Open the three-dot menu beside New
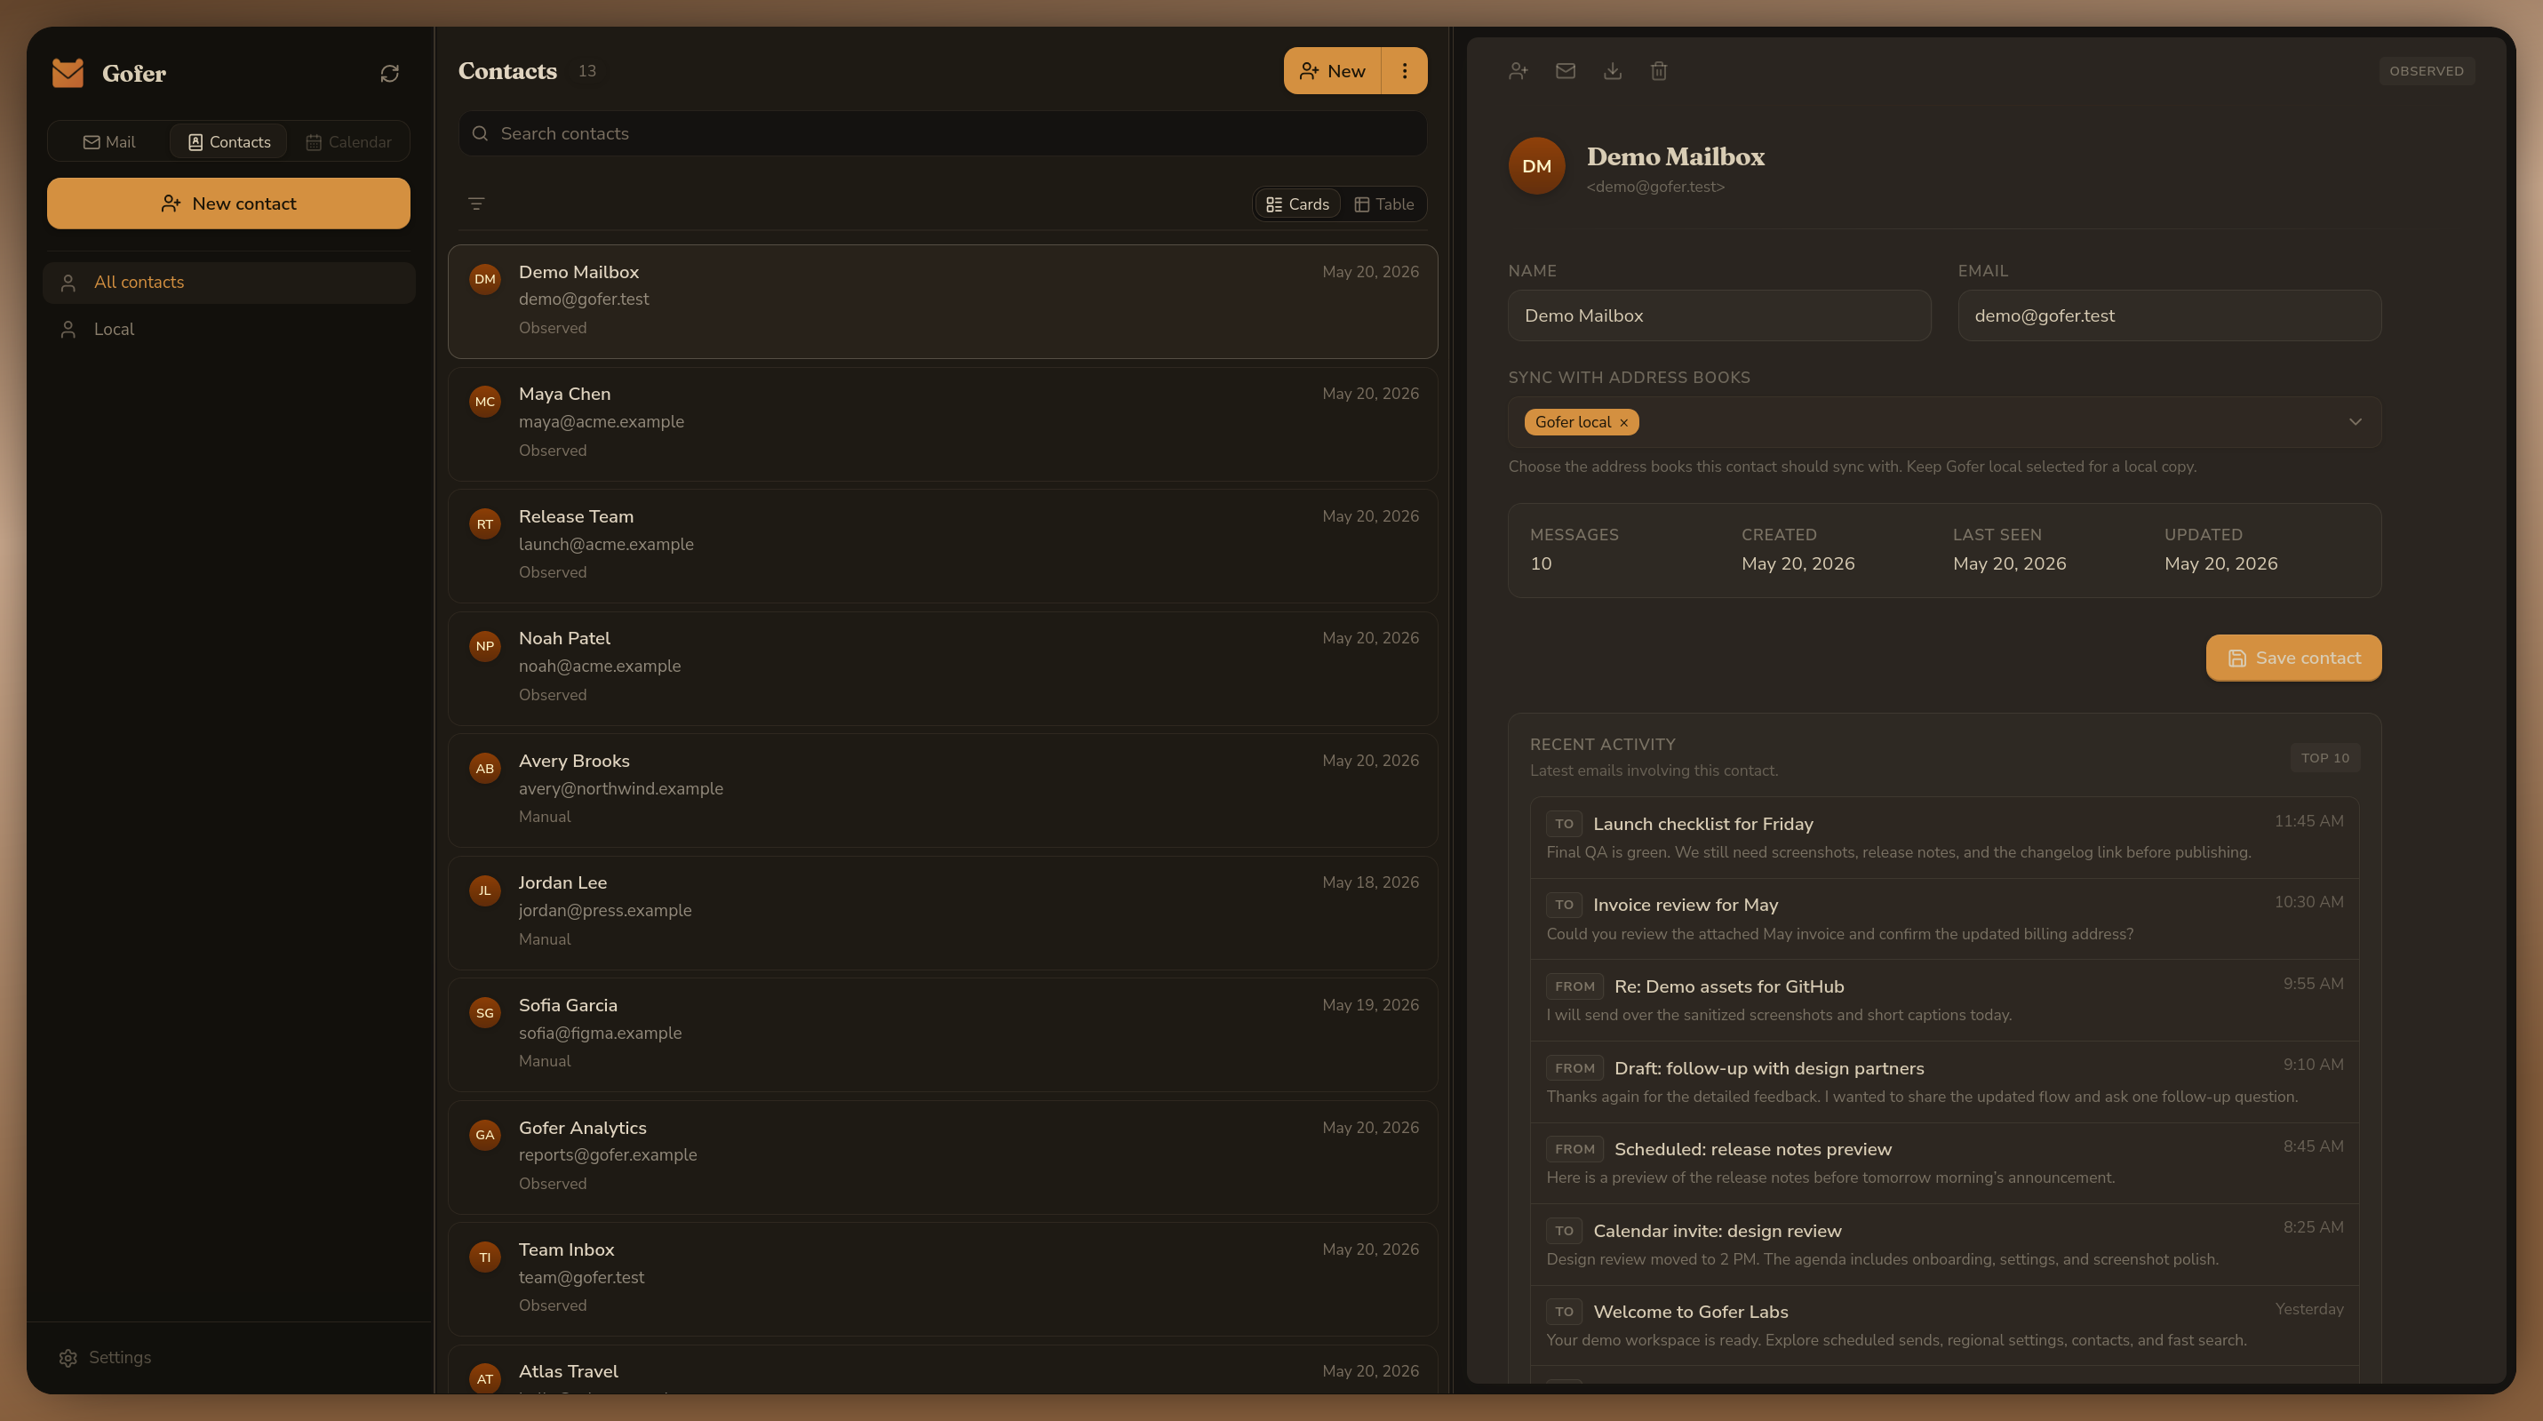The image size is (2543, 1421). click(1404, 71)
